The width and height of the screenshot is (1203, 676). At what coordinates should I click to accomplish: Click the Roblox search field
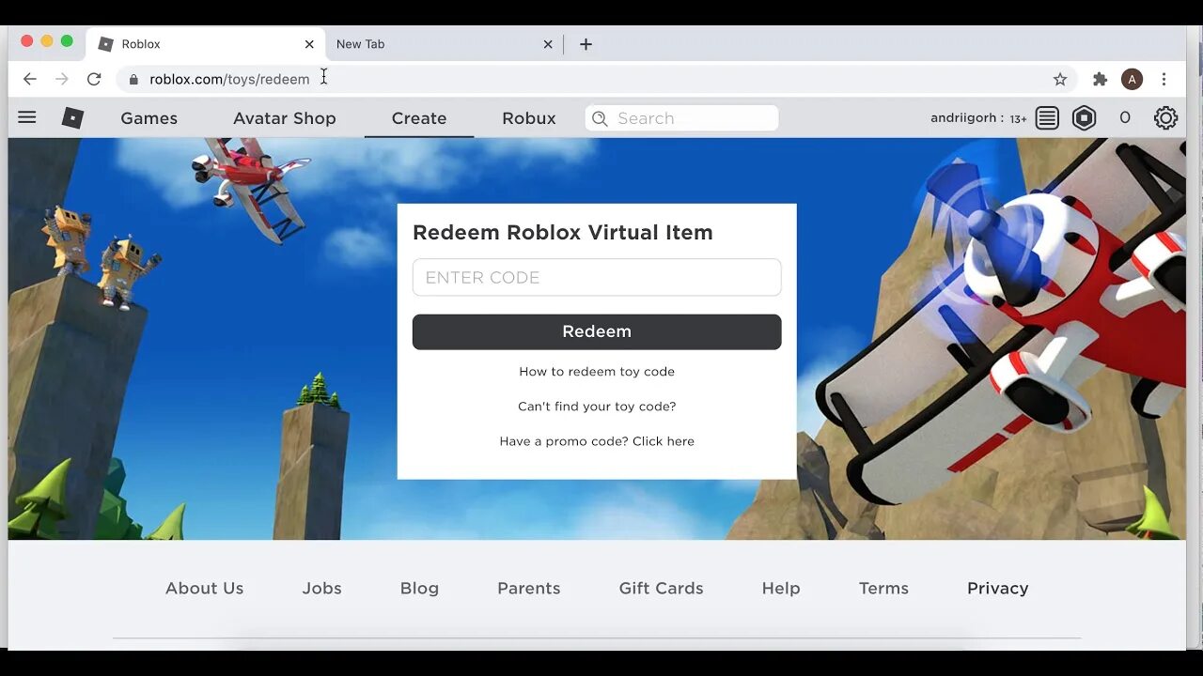682,118
